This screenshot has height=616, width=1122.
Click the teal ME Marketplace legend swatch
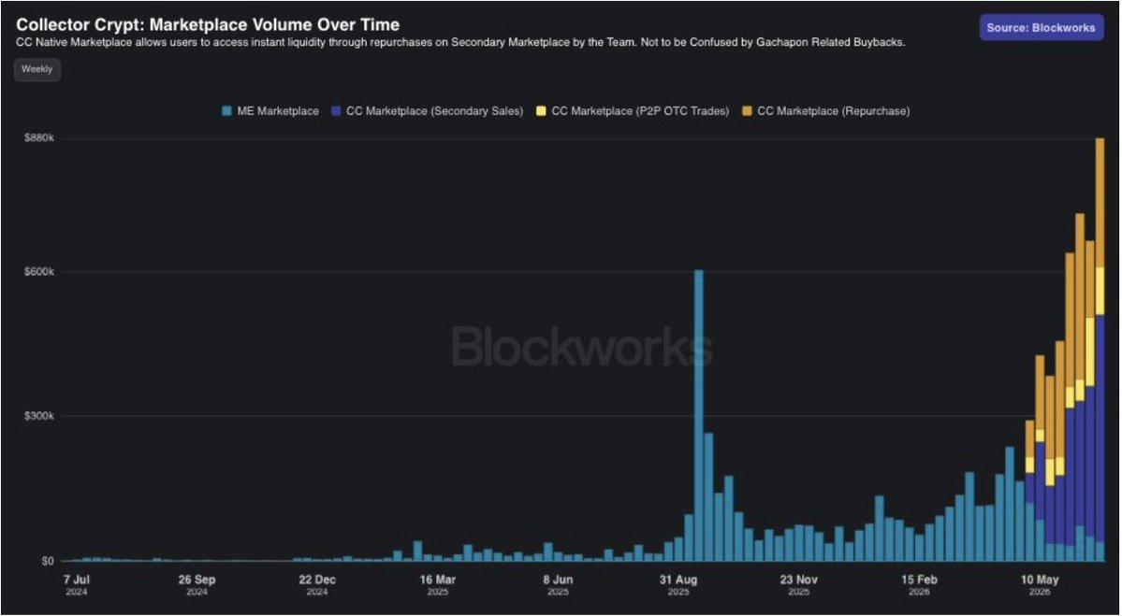point(226,111)
